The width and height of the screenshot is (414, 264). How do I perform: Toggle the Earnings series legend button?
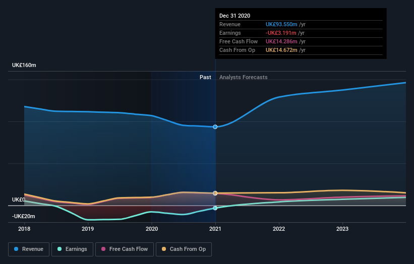click(72, 249)
